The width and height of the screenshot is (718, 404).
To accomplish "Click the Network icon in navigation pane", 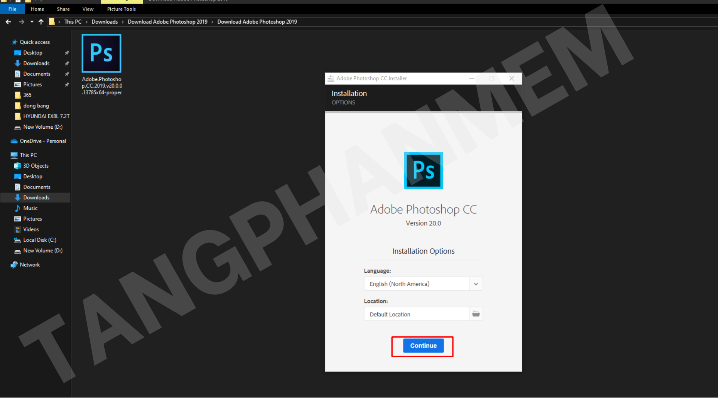I will [14, 264].
